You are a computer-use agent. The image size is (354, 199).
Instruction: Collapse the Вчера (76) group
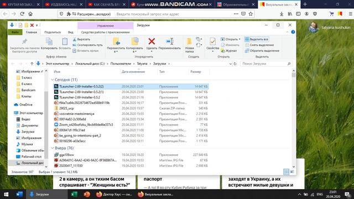[53, 148]
